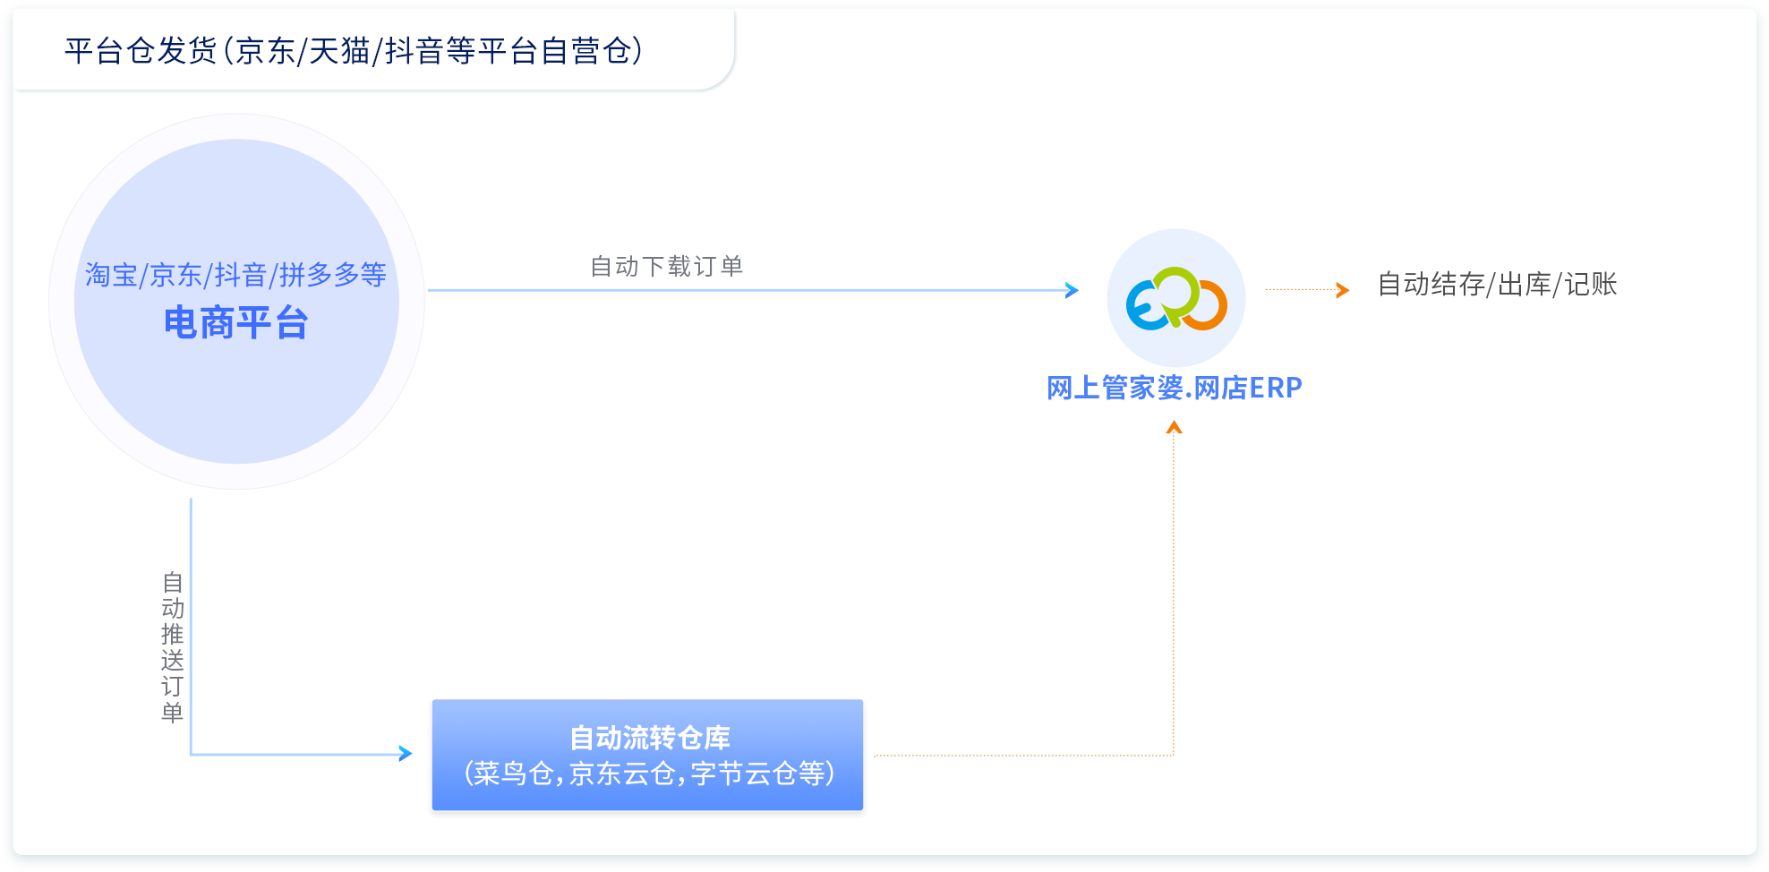This screenshot has height=872, width=1769.
Task: Click the 自动结存/出库/记账 text
Action: click(1497, 285)
